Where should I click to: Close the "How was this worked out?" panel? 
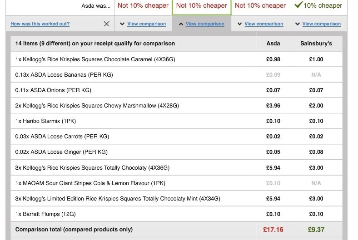pyautogui.click(x=106, y=24)
